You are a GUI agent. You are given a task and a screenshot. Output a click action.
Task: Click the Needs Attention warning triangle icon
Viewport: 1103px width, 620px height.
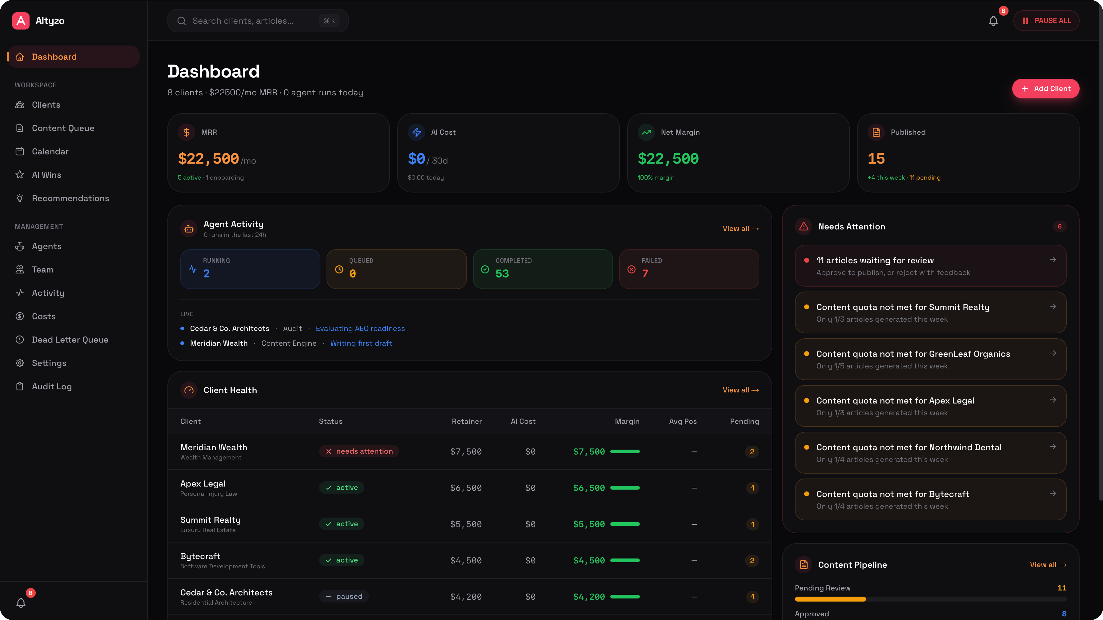804,226
